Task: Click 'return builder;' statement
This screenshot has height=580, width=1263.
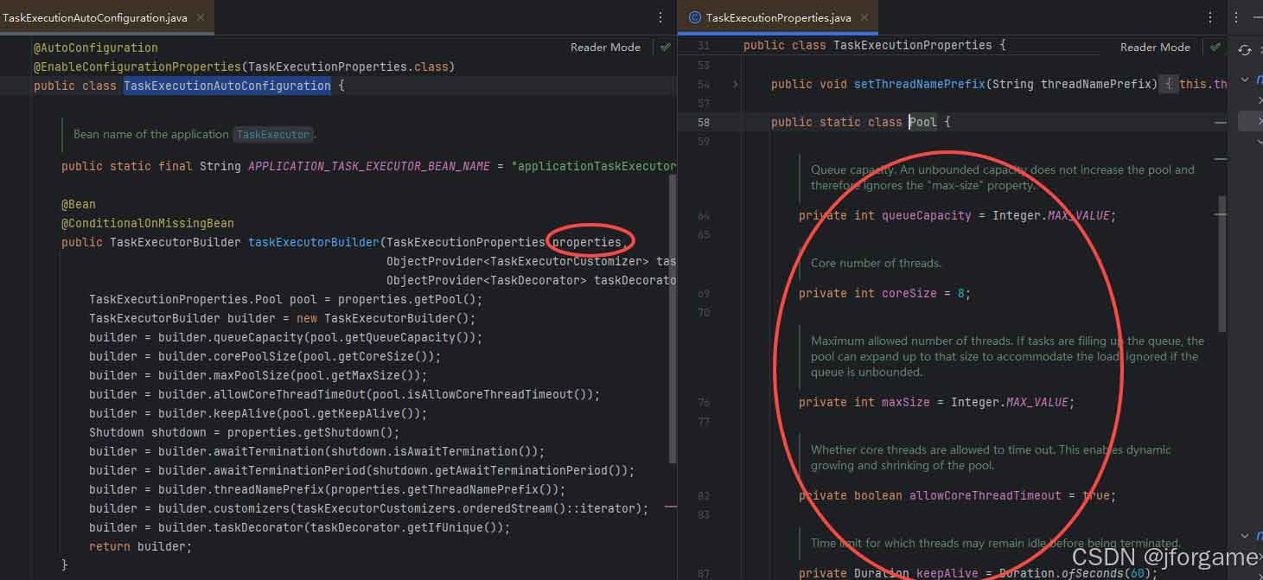Action: tap(141, 547)
